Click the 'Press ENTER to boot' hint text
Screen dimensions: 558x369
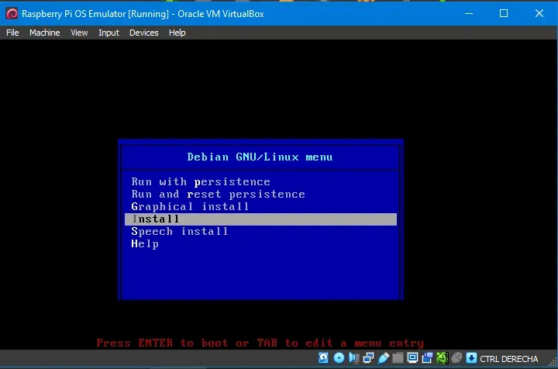point(260,343)
